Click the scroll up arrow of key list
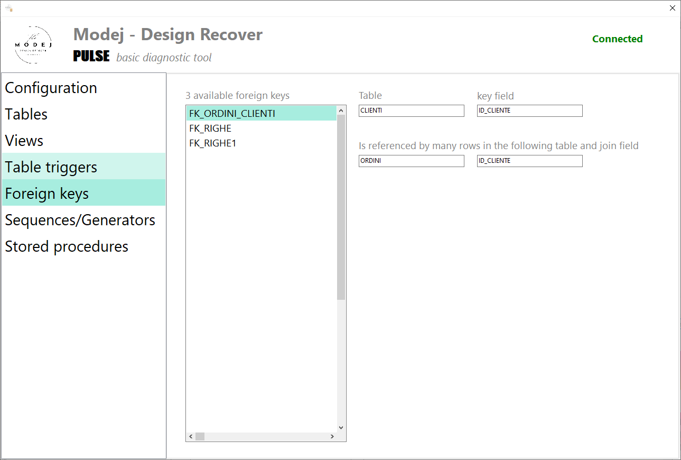The image size is (681, 460). coord(341,111)
